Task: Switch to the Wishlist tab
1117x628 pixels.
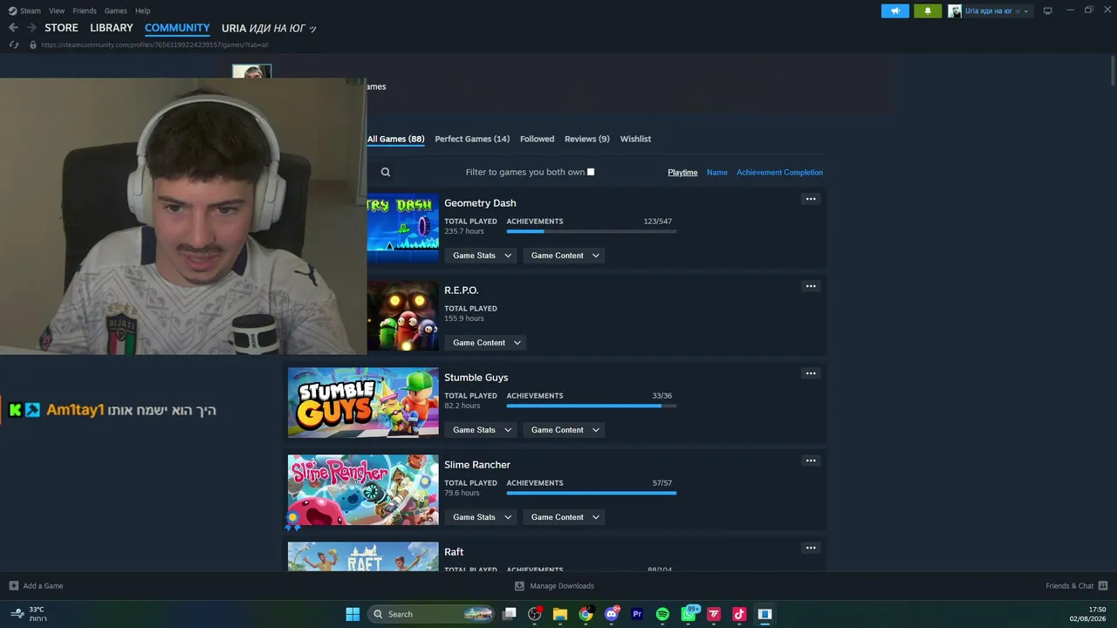Action: click(x=635, y=139)
